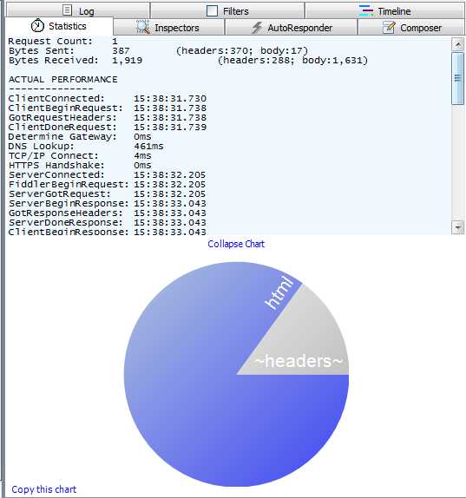Open the Filters tab

point(227,11)
